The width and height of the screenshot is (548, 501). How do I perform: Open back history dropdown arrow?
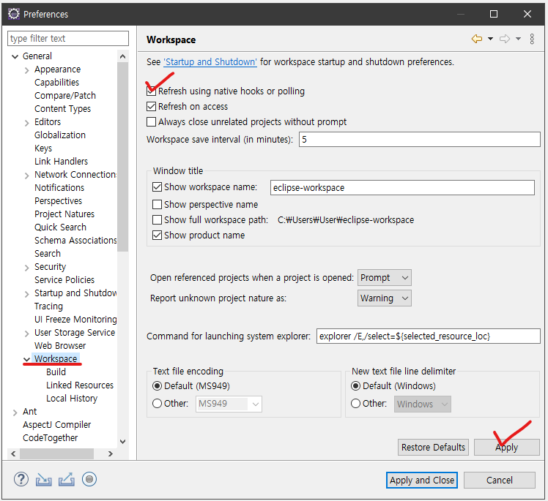tap(490, 39)
